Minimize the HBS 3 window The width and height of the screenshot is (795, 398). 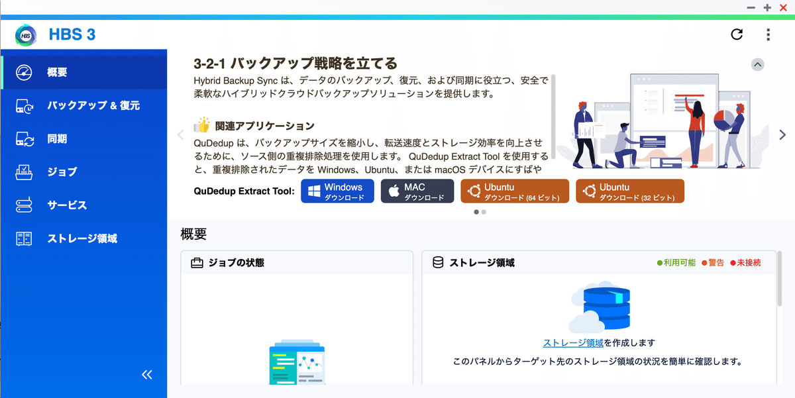[x=751, y=8]
